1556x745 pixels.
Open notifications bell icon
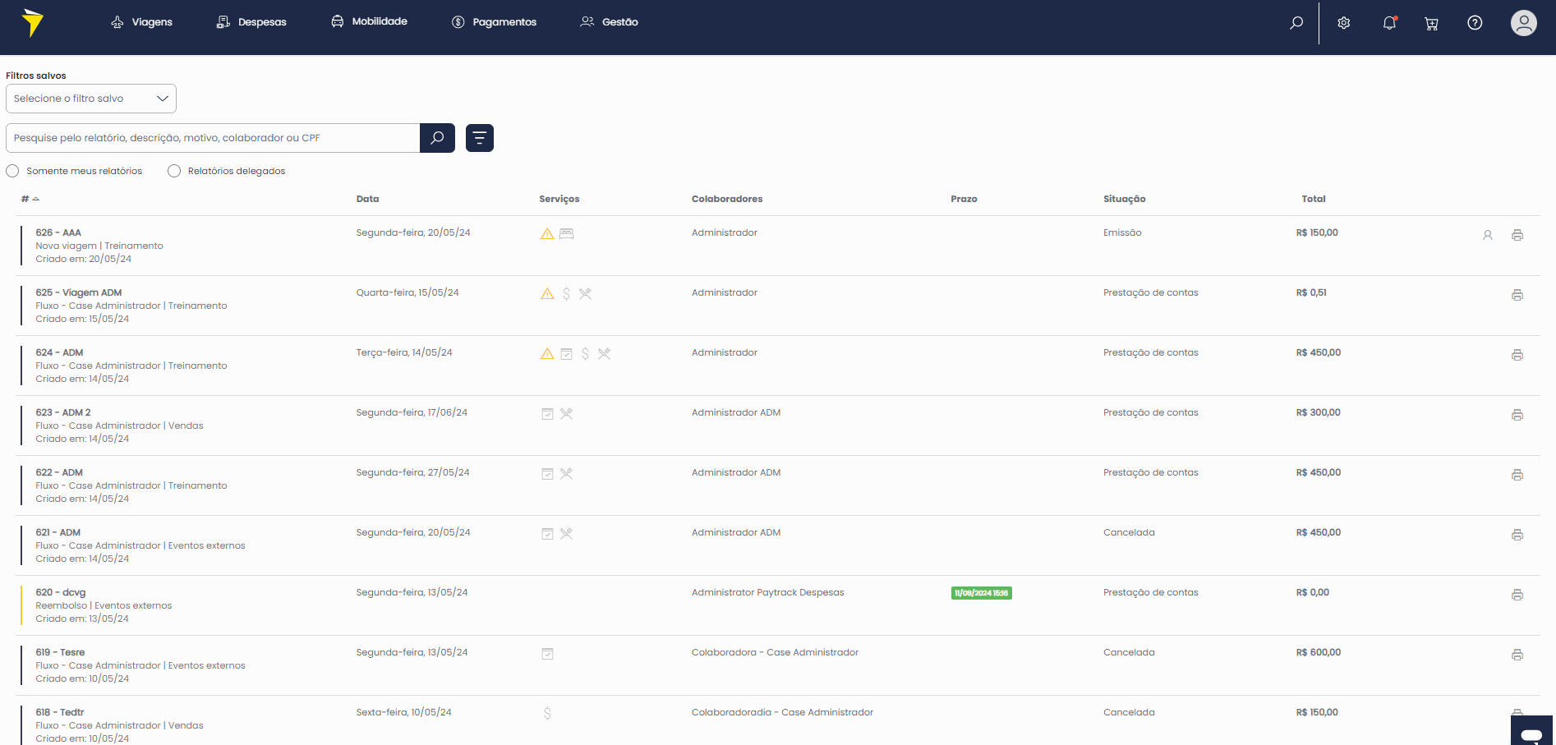(x=1389, y=23)
